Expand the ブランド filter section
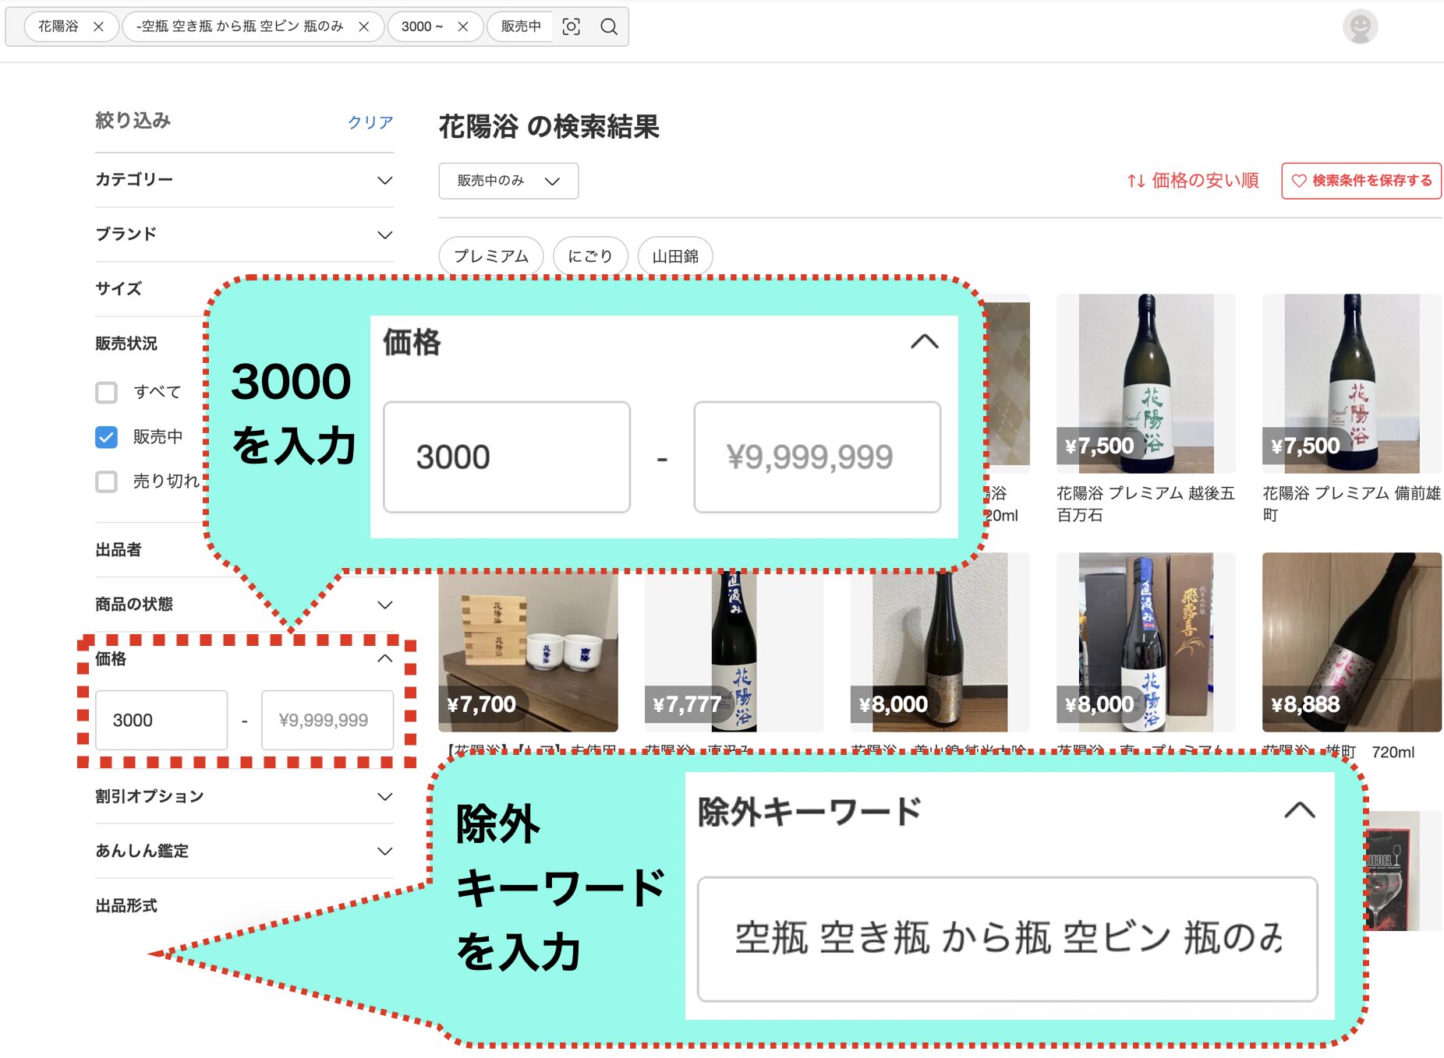This screenshot has width=1444, height=1058. [244, 235]
